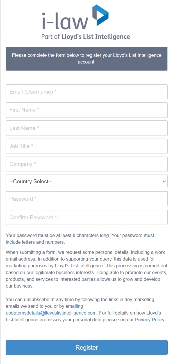This screenshot has height=364, width=173.
Task: Open the Privacy Policy link
Action: [150, 320]
